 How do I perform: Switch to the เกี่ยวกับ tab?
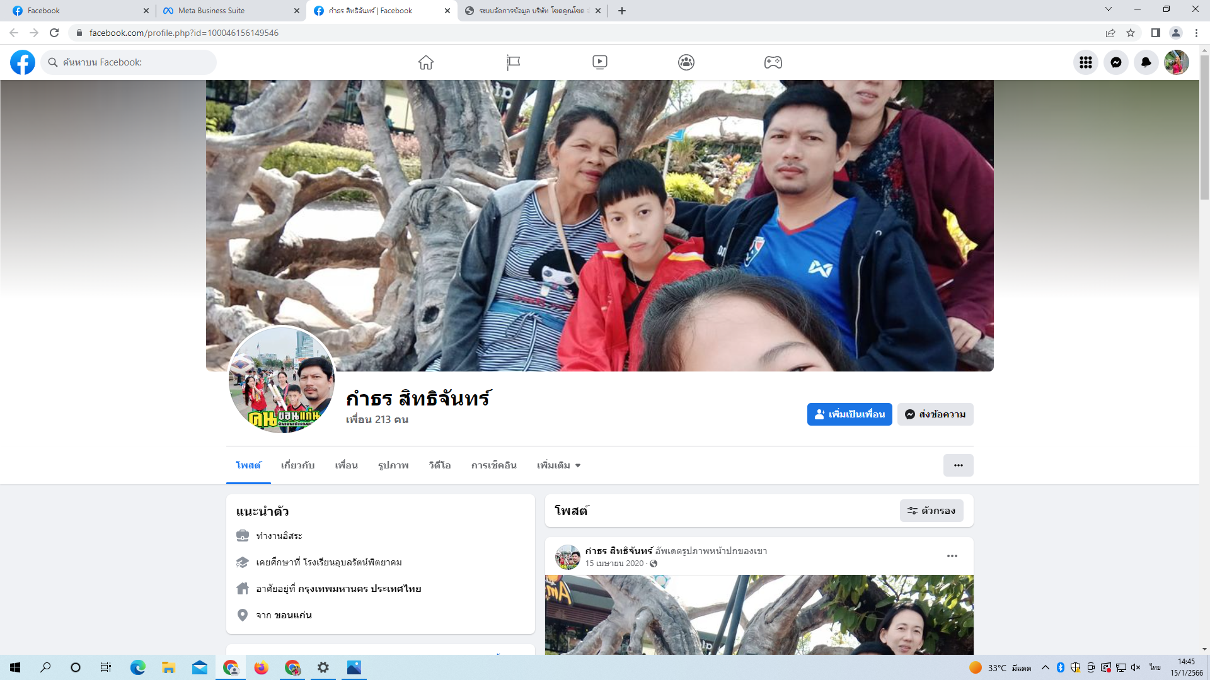(297, 465)
